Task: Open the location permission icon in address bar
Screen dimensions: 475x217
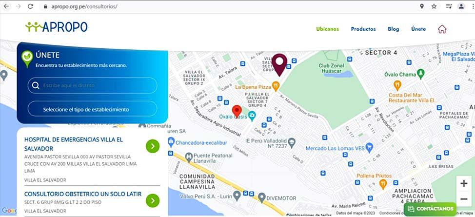Action: click(422, 6)
